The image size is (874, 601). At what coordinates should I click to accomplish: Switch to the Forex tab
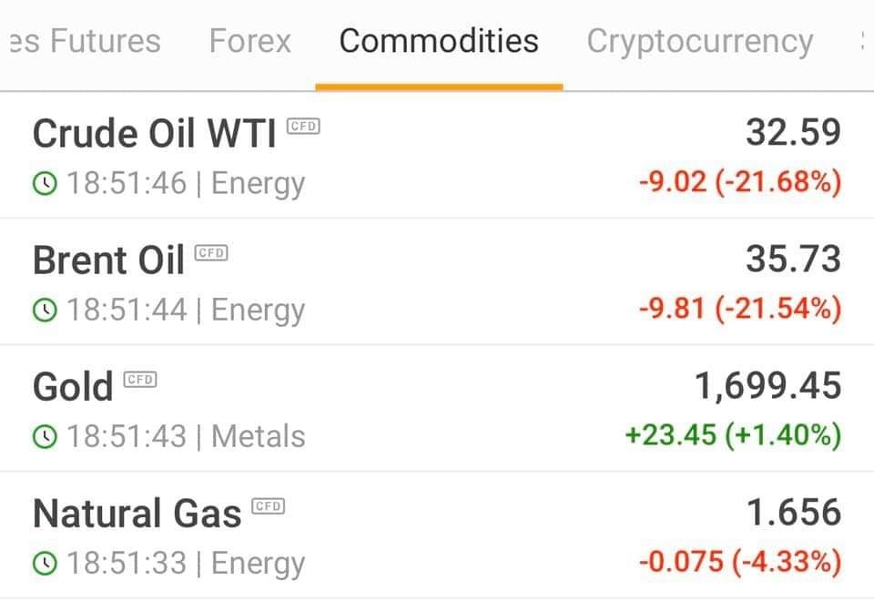click(250, 41)
